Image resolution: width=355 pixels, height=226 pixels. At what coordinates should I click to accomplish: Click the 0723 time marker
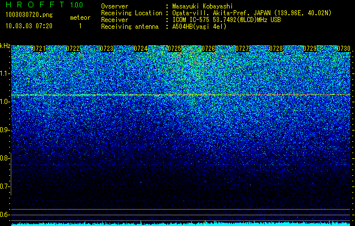click(x=107, y=49)
